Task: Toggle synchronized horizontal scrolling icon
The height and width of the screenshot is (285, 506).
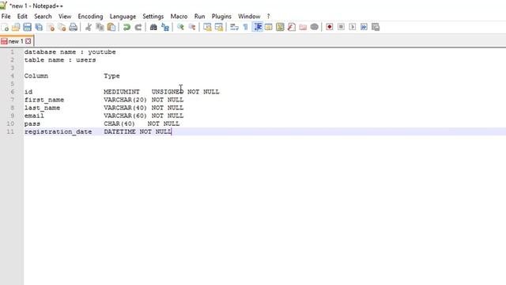Action: point(219,27)
